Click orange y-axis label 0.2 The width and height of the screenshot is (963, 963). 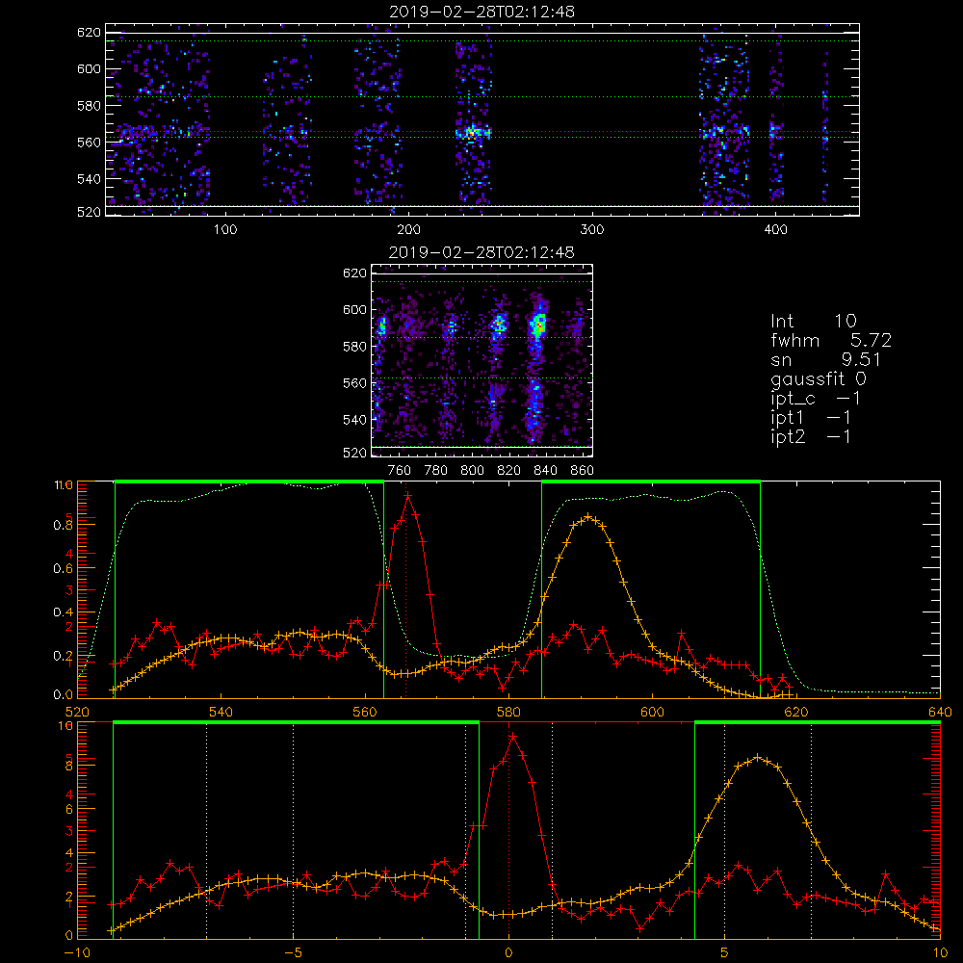click(64, 656)
